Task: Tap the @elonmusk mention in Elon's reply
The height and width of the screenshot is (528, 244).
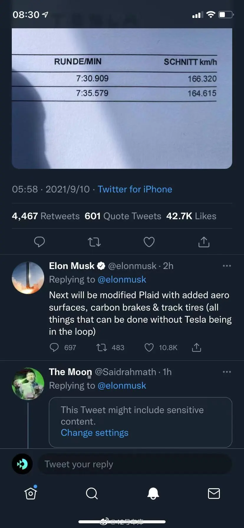Action: pyautogui.click(x=122, y=279)
